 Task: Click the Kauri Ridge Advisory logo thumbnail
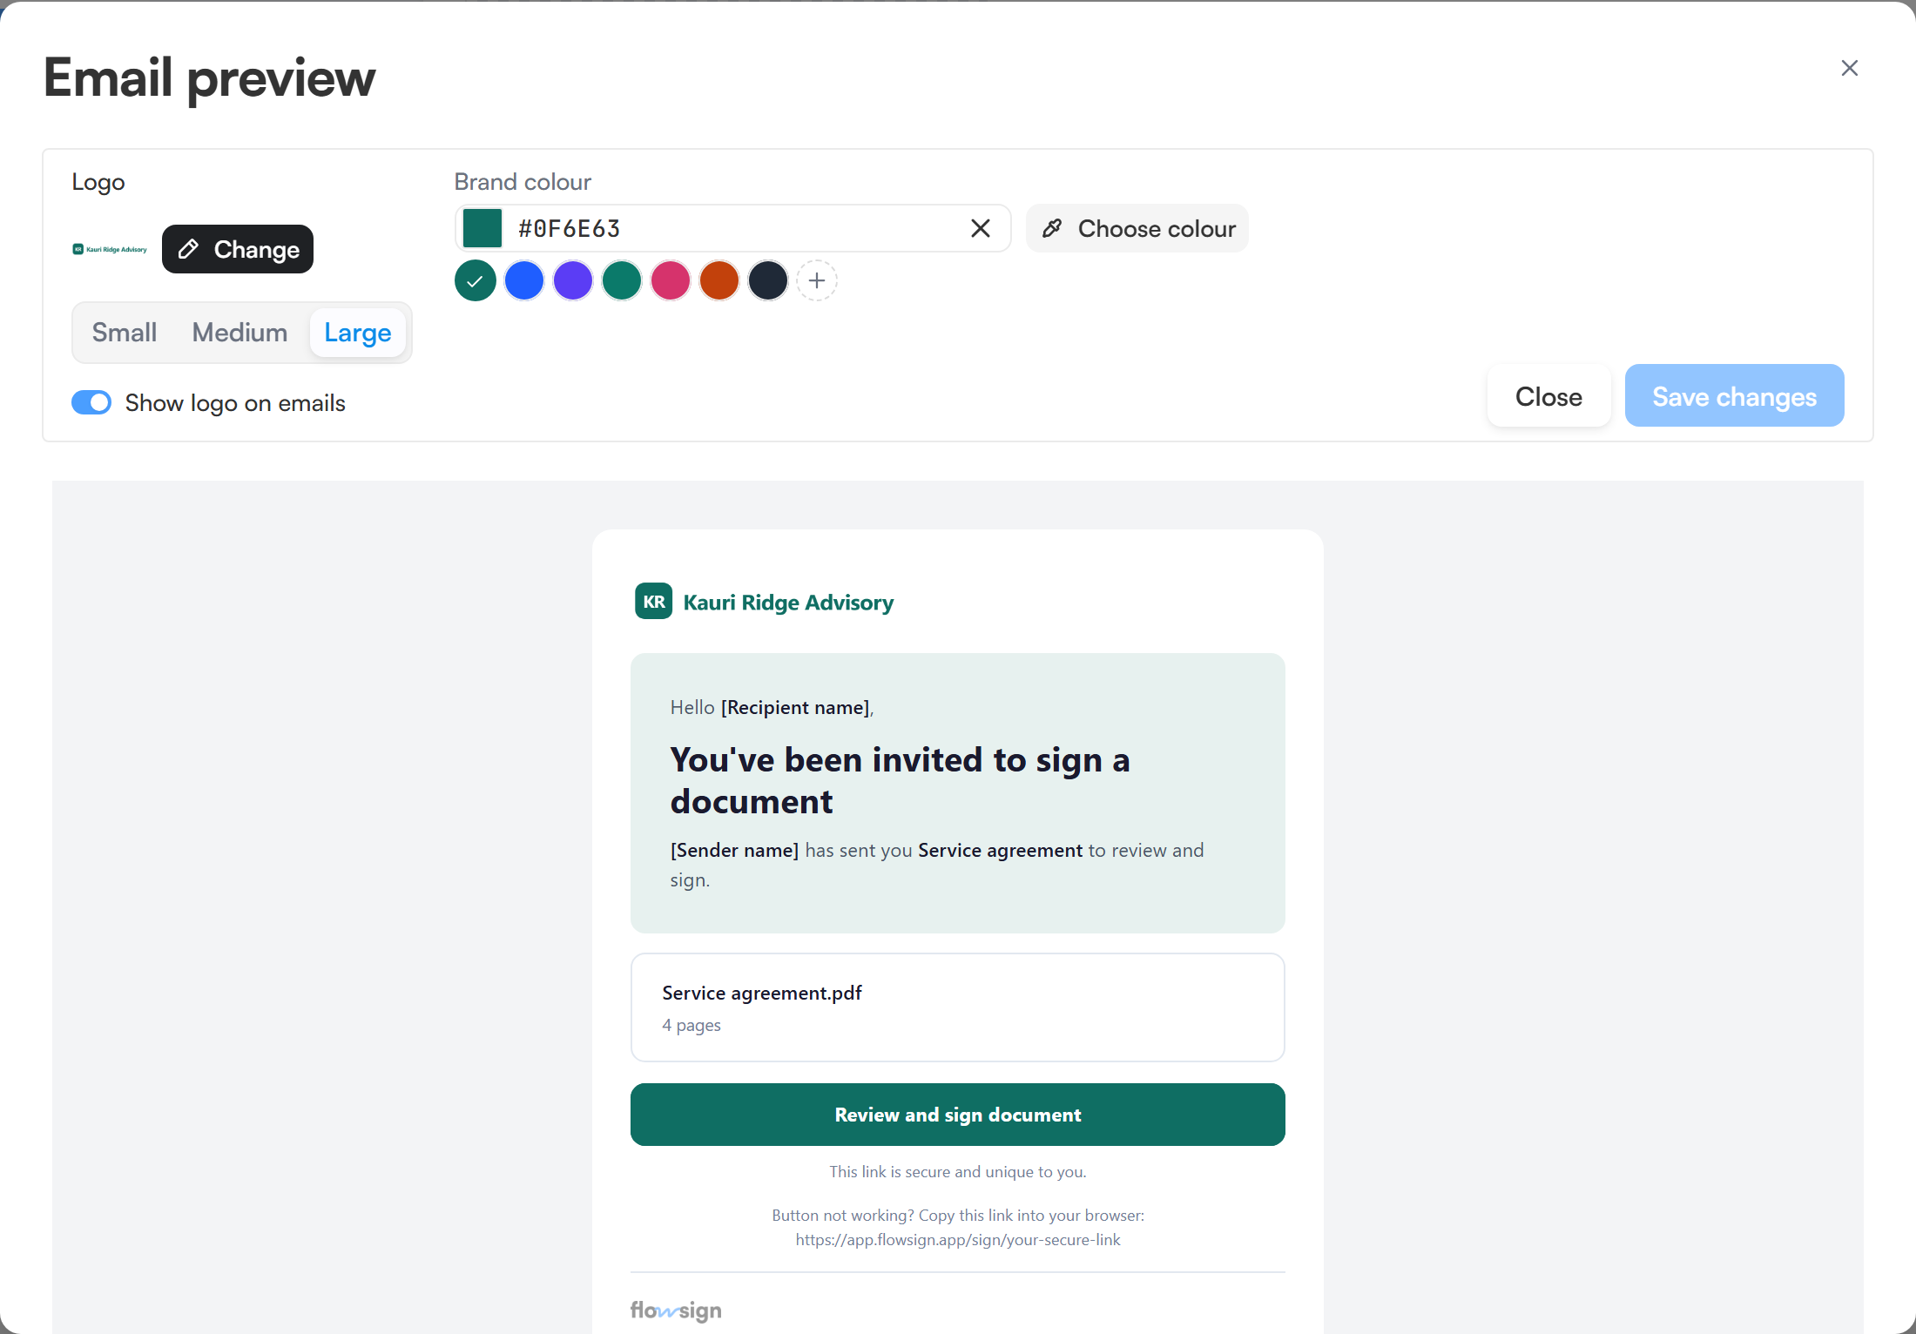(110, 249)
